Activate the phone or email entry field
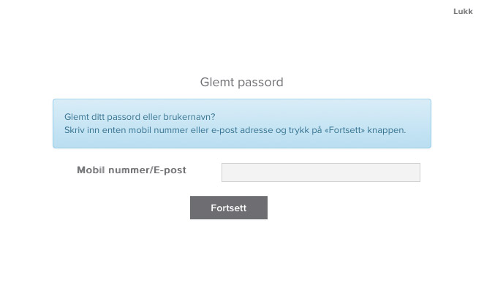The width and height of the screenshot is (484, 307). pyautogui.click(x=320, y=173)
